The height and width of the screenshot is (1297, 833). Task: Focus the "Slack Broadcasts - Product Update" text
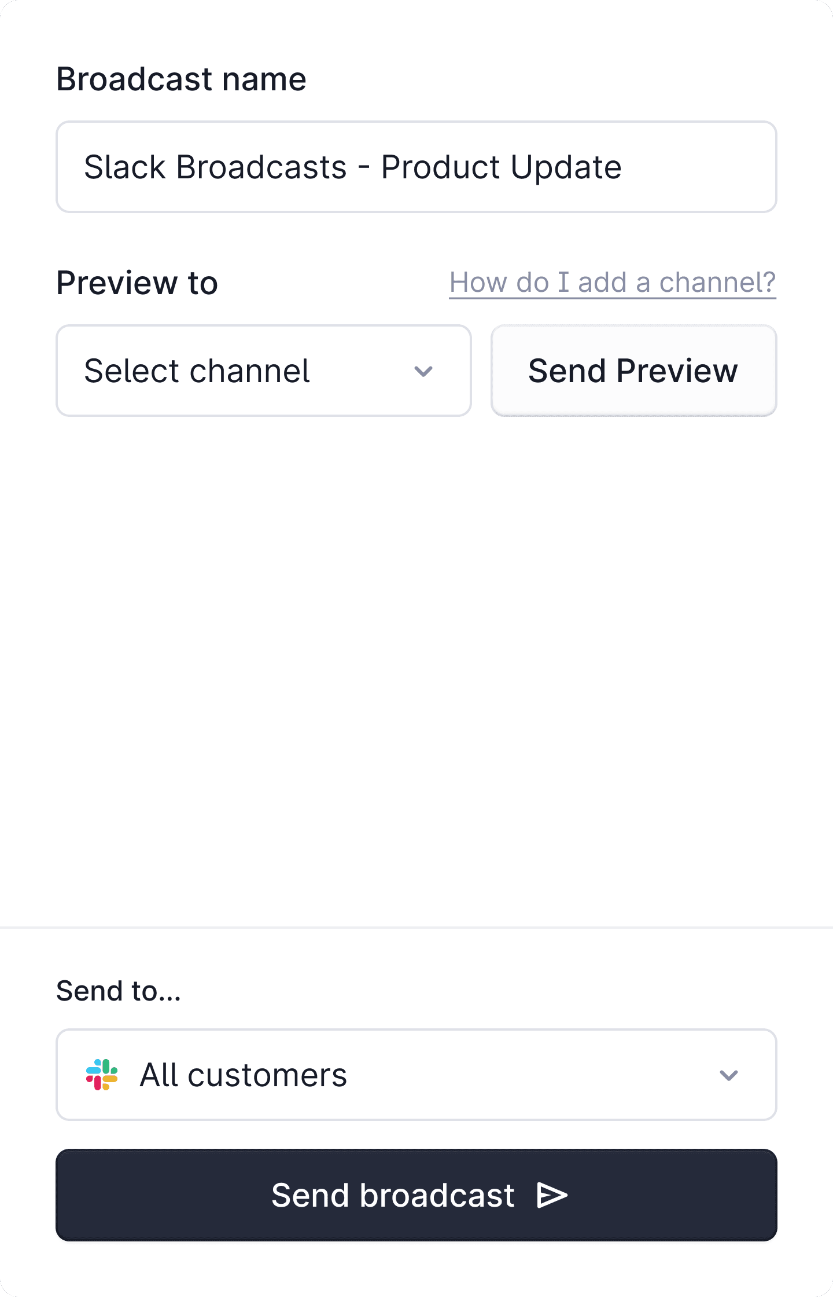coord(352,167)
